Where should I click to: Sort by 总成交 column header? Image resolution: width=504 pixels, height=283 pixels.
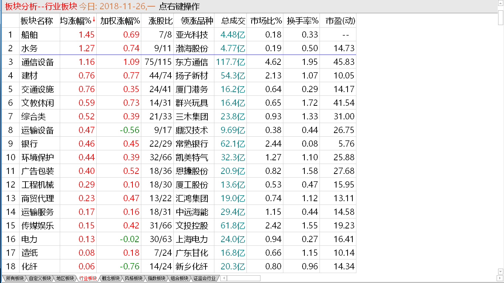click(231, 21)
